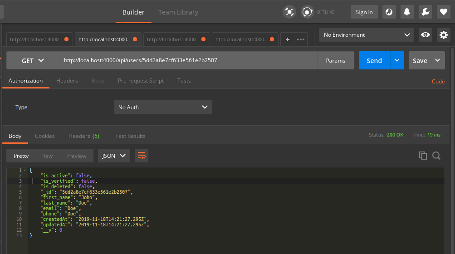Image resolution: width=455 pixels, height=254 pixels.
Task: Click the heart icon in header
Action: click(443, 12)
